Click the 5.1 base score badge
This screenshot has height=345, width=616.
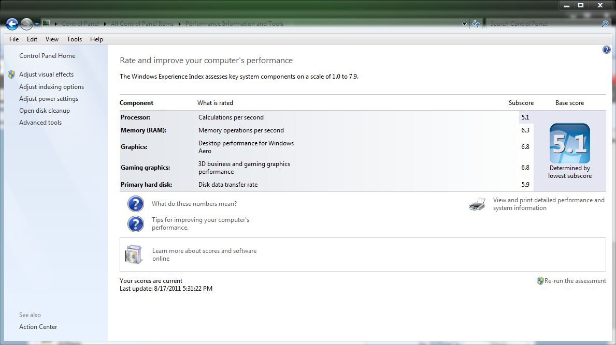click(x=570, y=143)
